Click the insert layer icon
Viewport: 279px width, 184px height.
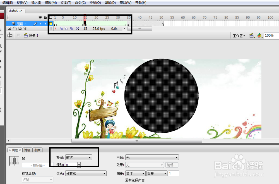tap(9, 28)
